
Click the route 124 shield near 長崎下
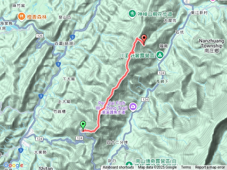161,73
